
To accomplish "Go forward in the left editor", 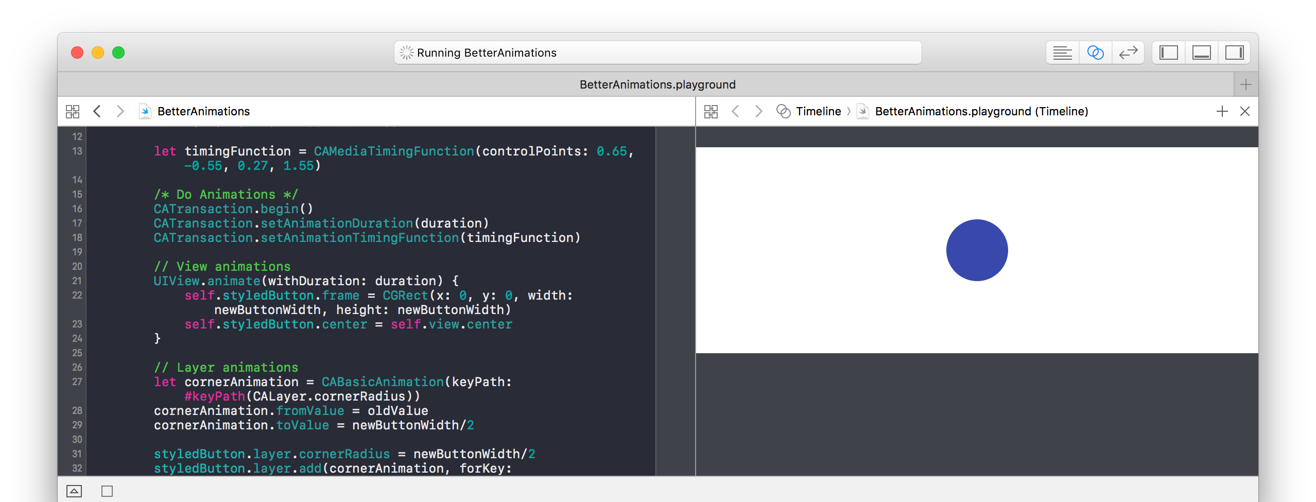I will point(120,111).
